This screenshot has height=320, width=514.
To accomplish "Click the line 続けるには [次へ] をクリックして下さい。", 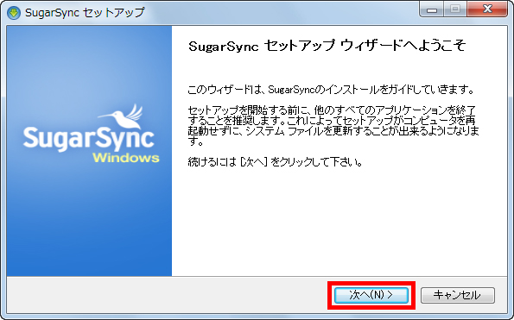I will [275, 162].
